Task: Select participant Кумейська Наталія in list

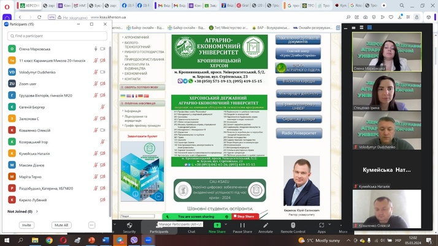Action: tap(57, 154)
